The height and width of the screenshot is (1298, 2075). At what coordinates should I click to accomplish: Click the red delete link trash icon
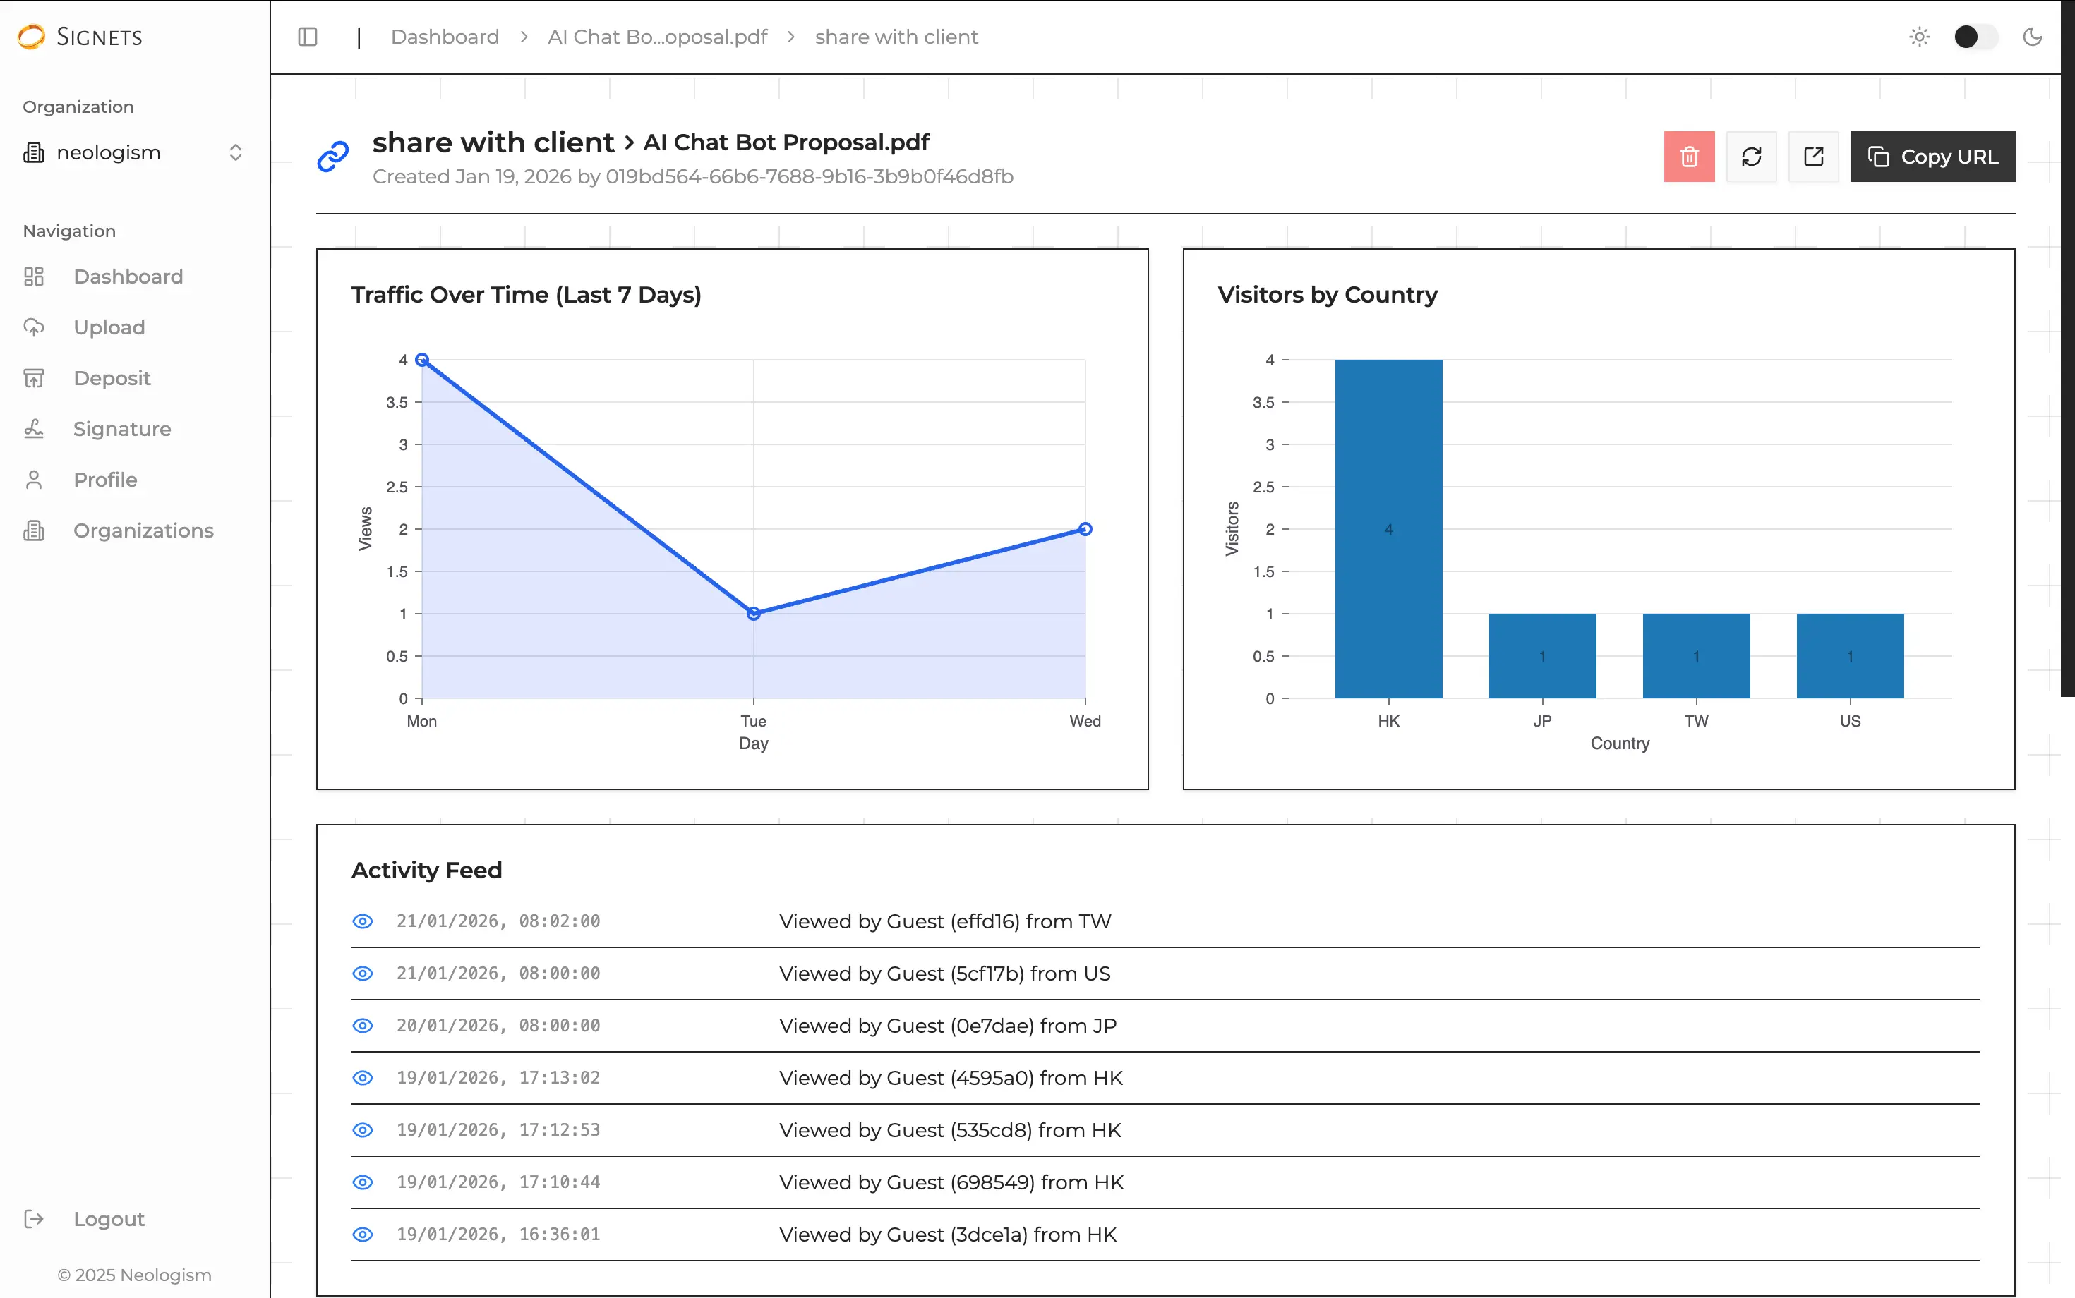(x=1688, y=156)
